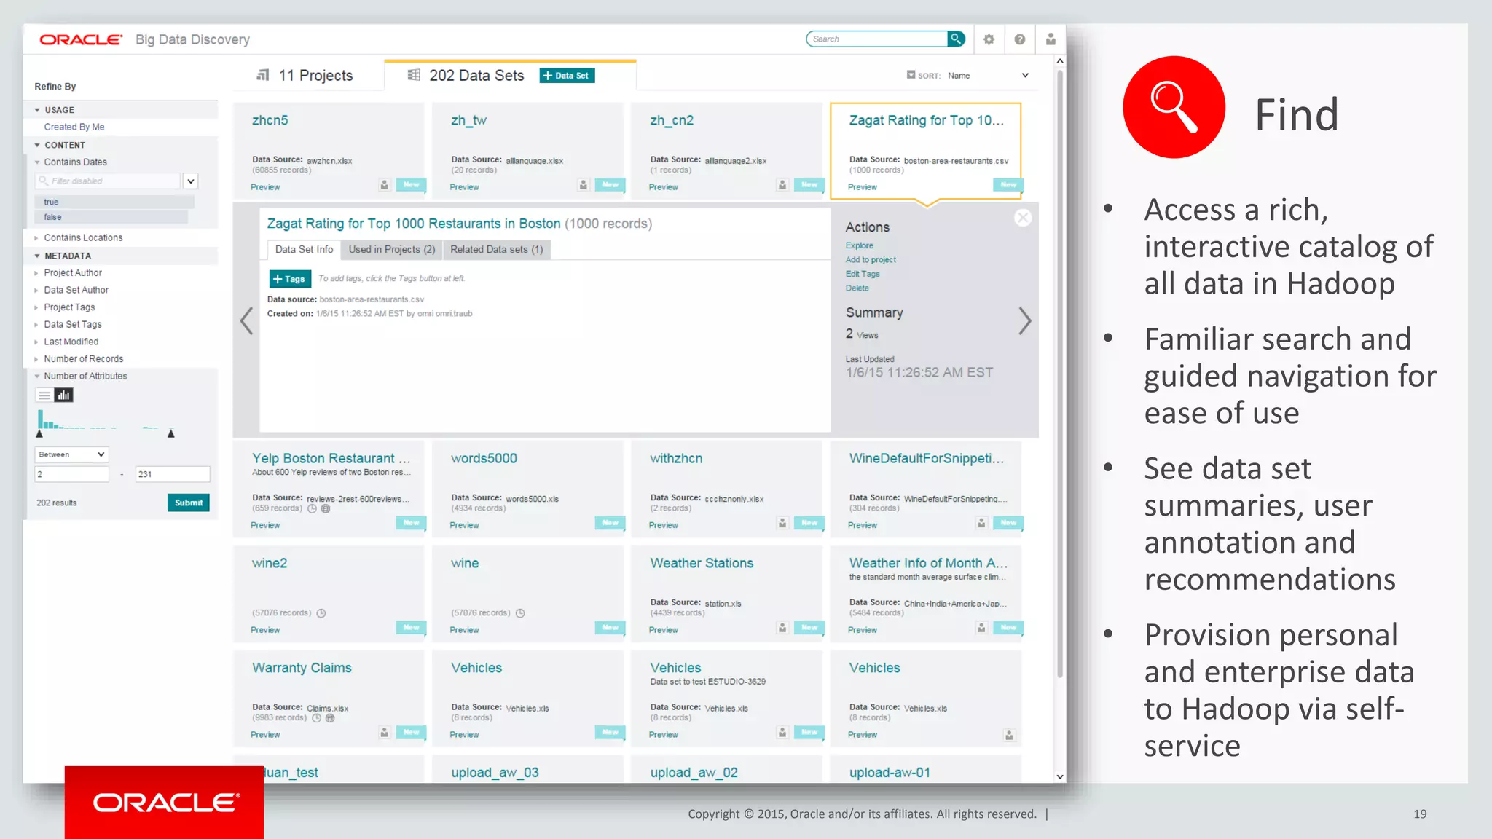
Task: Open the Used in Projects (2) tab
Action: (392, 249)
